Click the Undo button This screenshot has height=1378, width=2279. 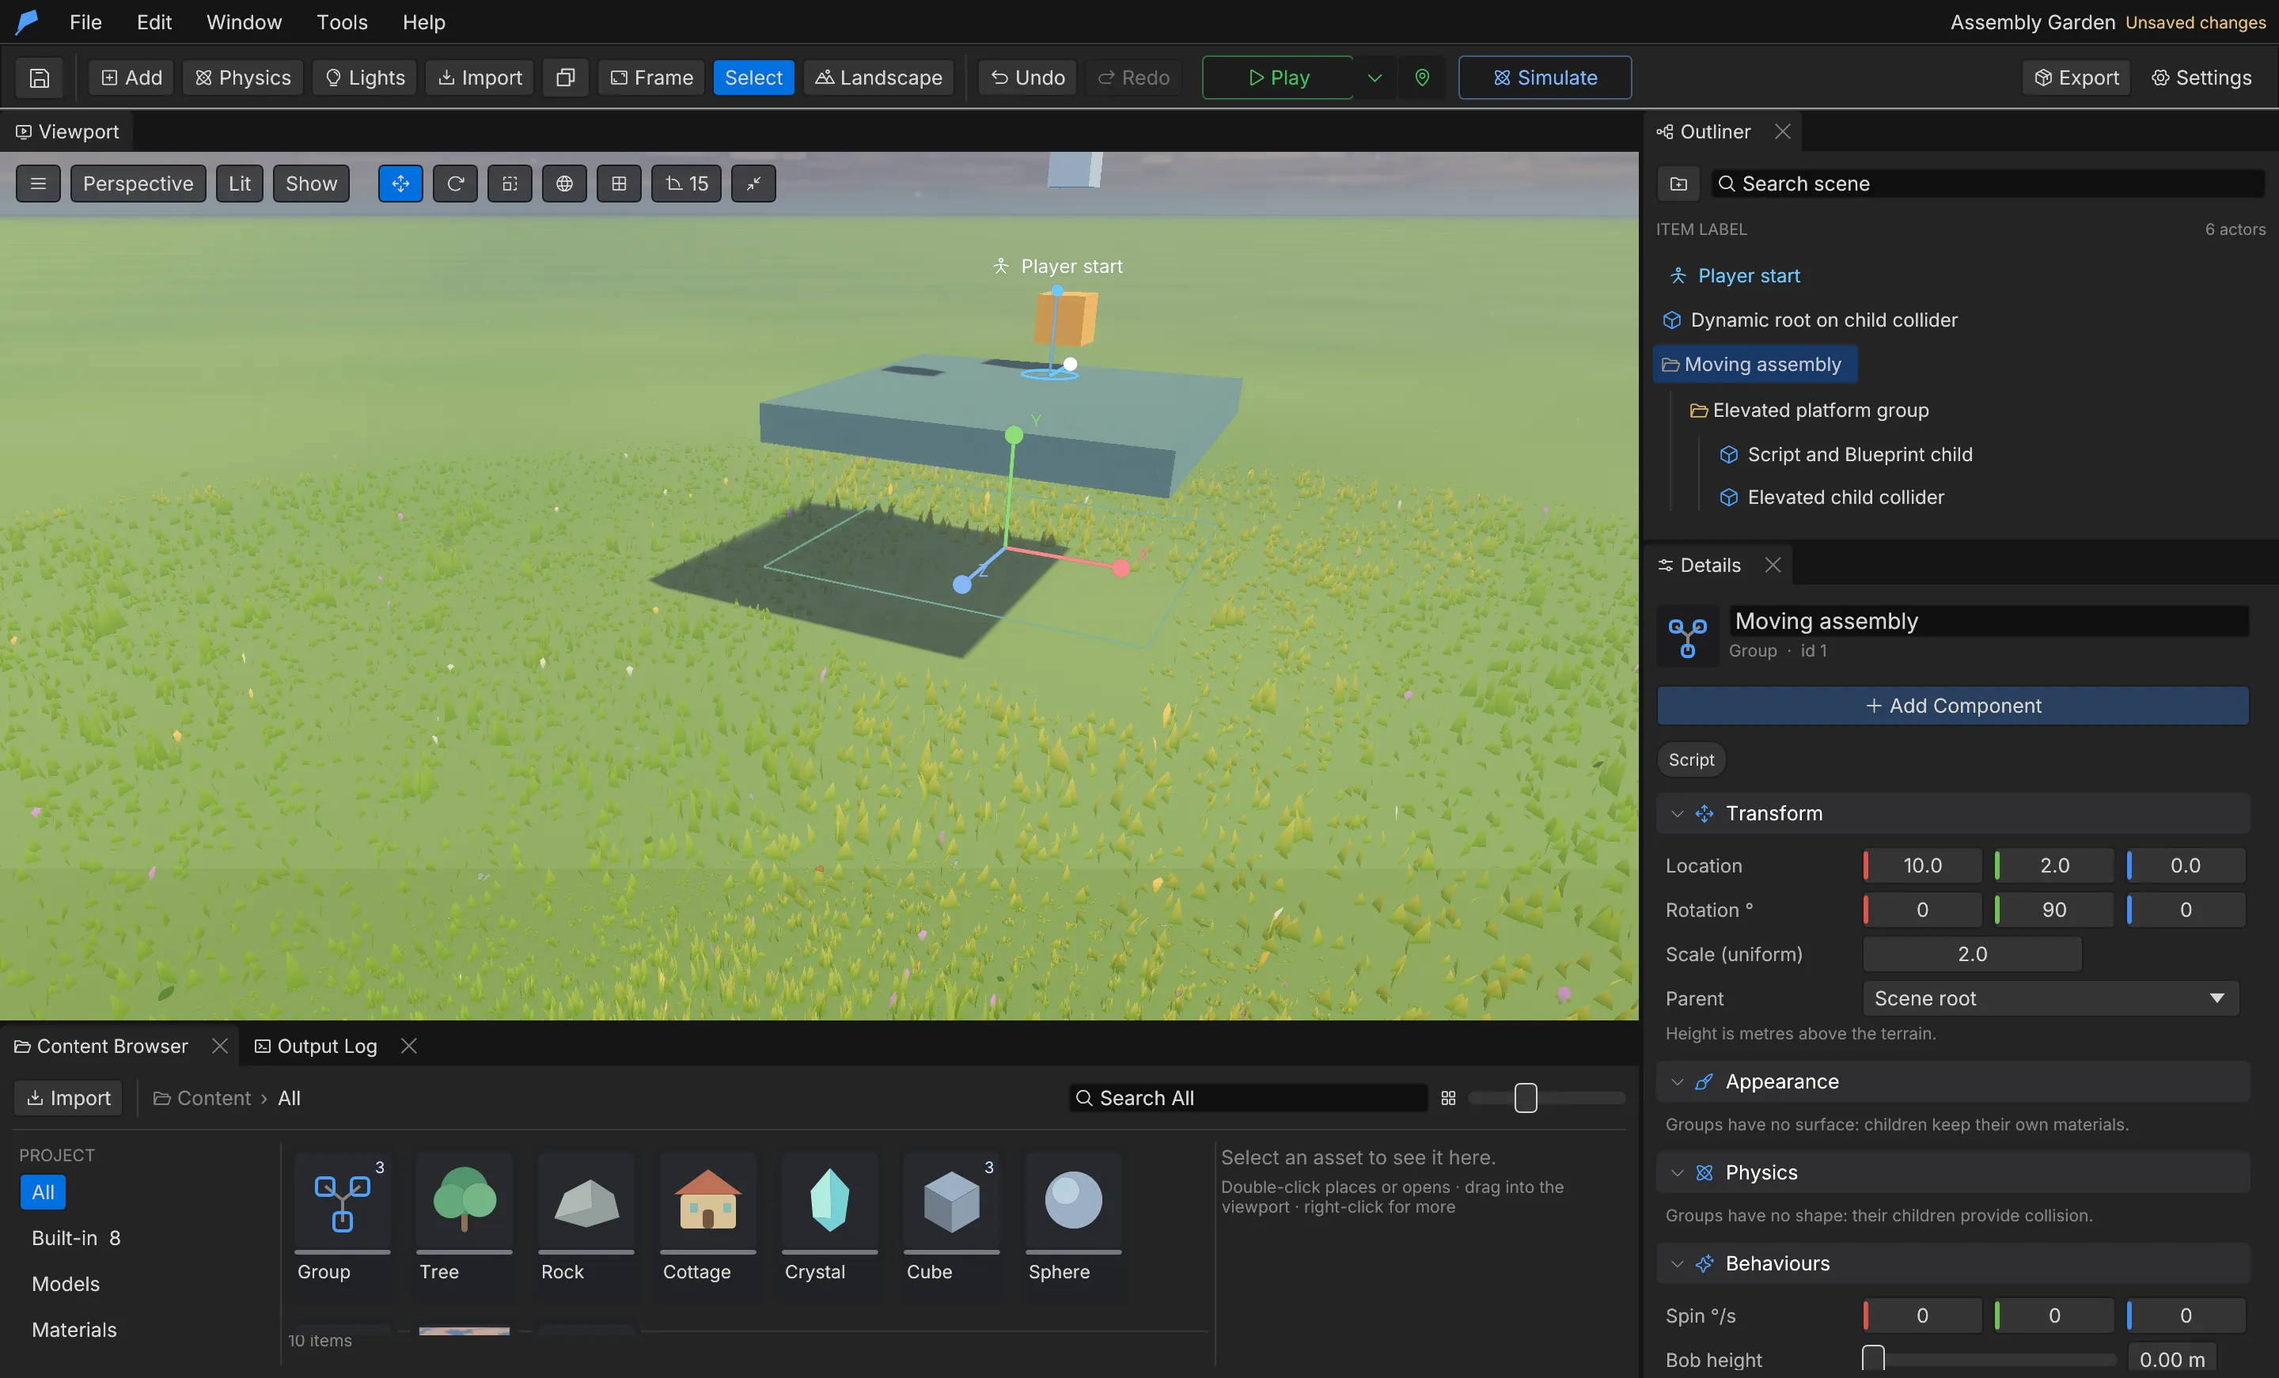[x=1028, y=78]
